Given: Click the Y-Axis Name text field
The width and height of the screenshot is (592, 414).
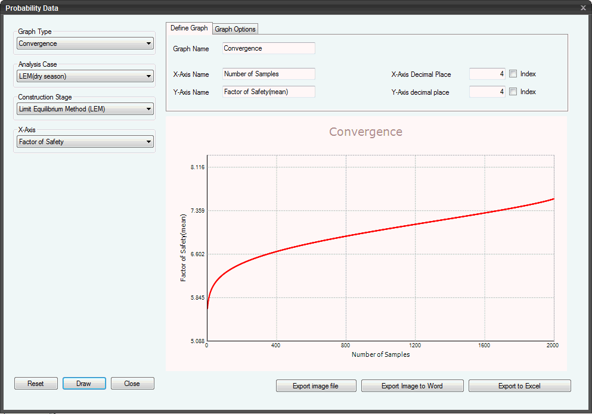Looking at the screenshot, I should tap(268, 92).
